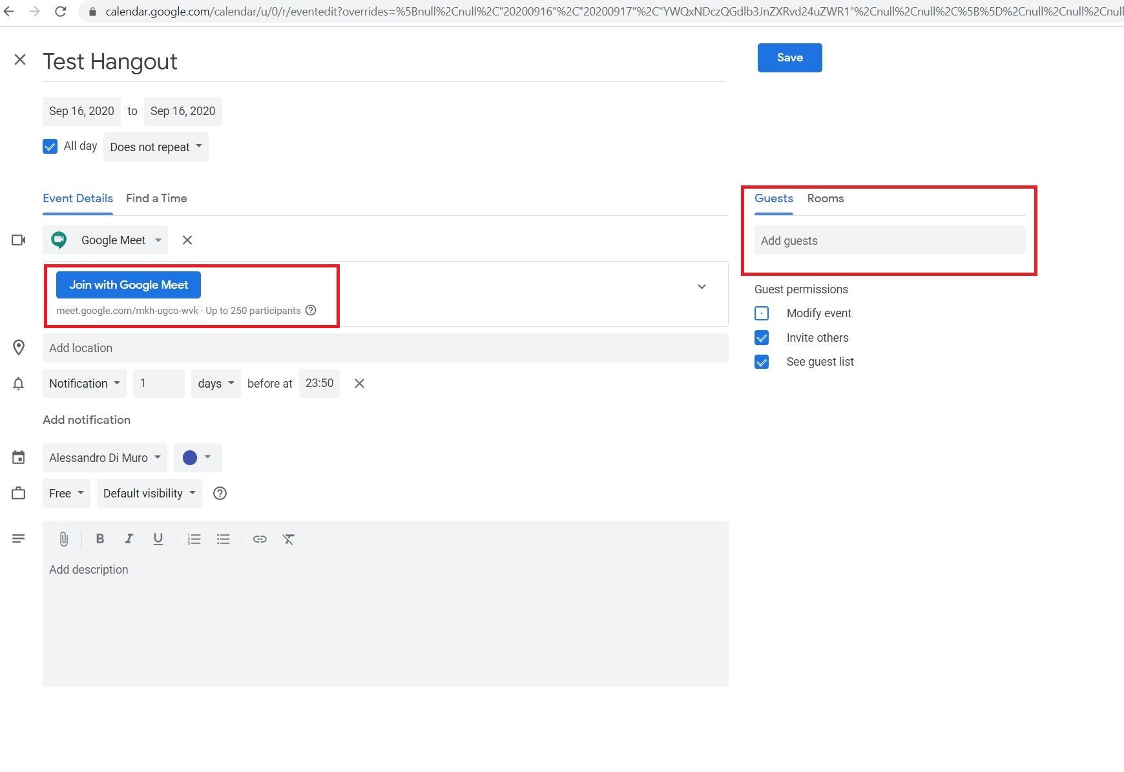This screenshot has width=1124, height=772.
Task: Open the Notification type dropdown
Action: click(x=85, y=383)
